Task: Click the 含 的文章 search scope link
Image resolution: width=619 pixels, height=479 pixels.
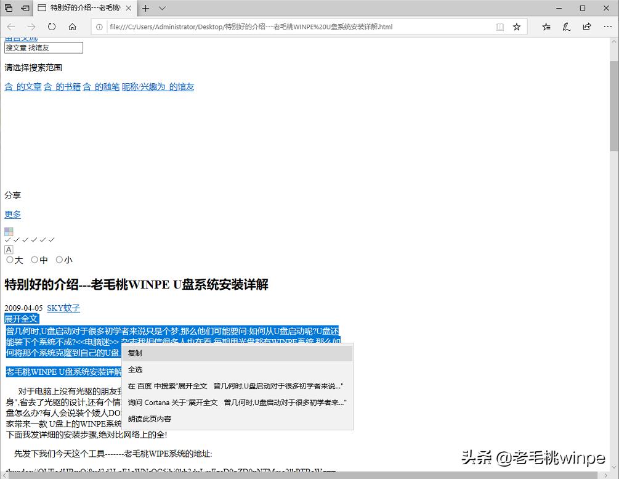Action: pos(23,86)
